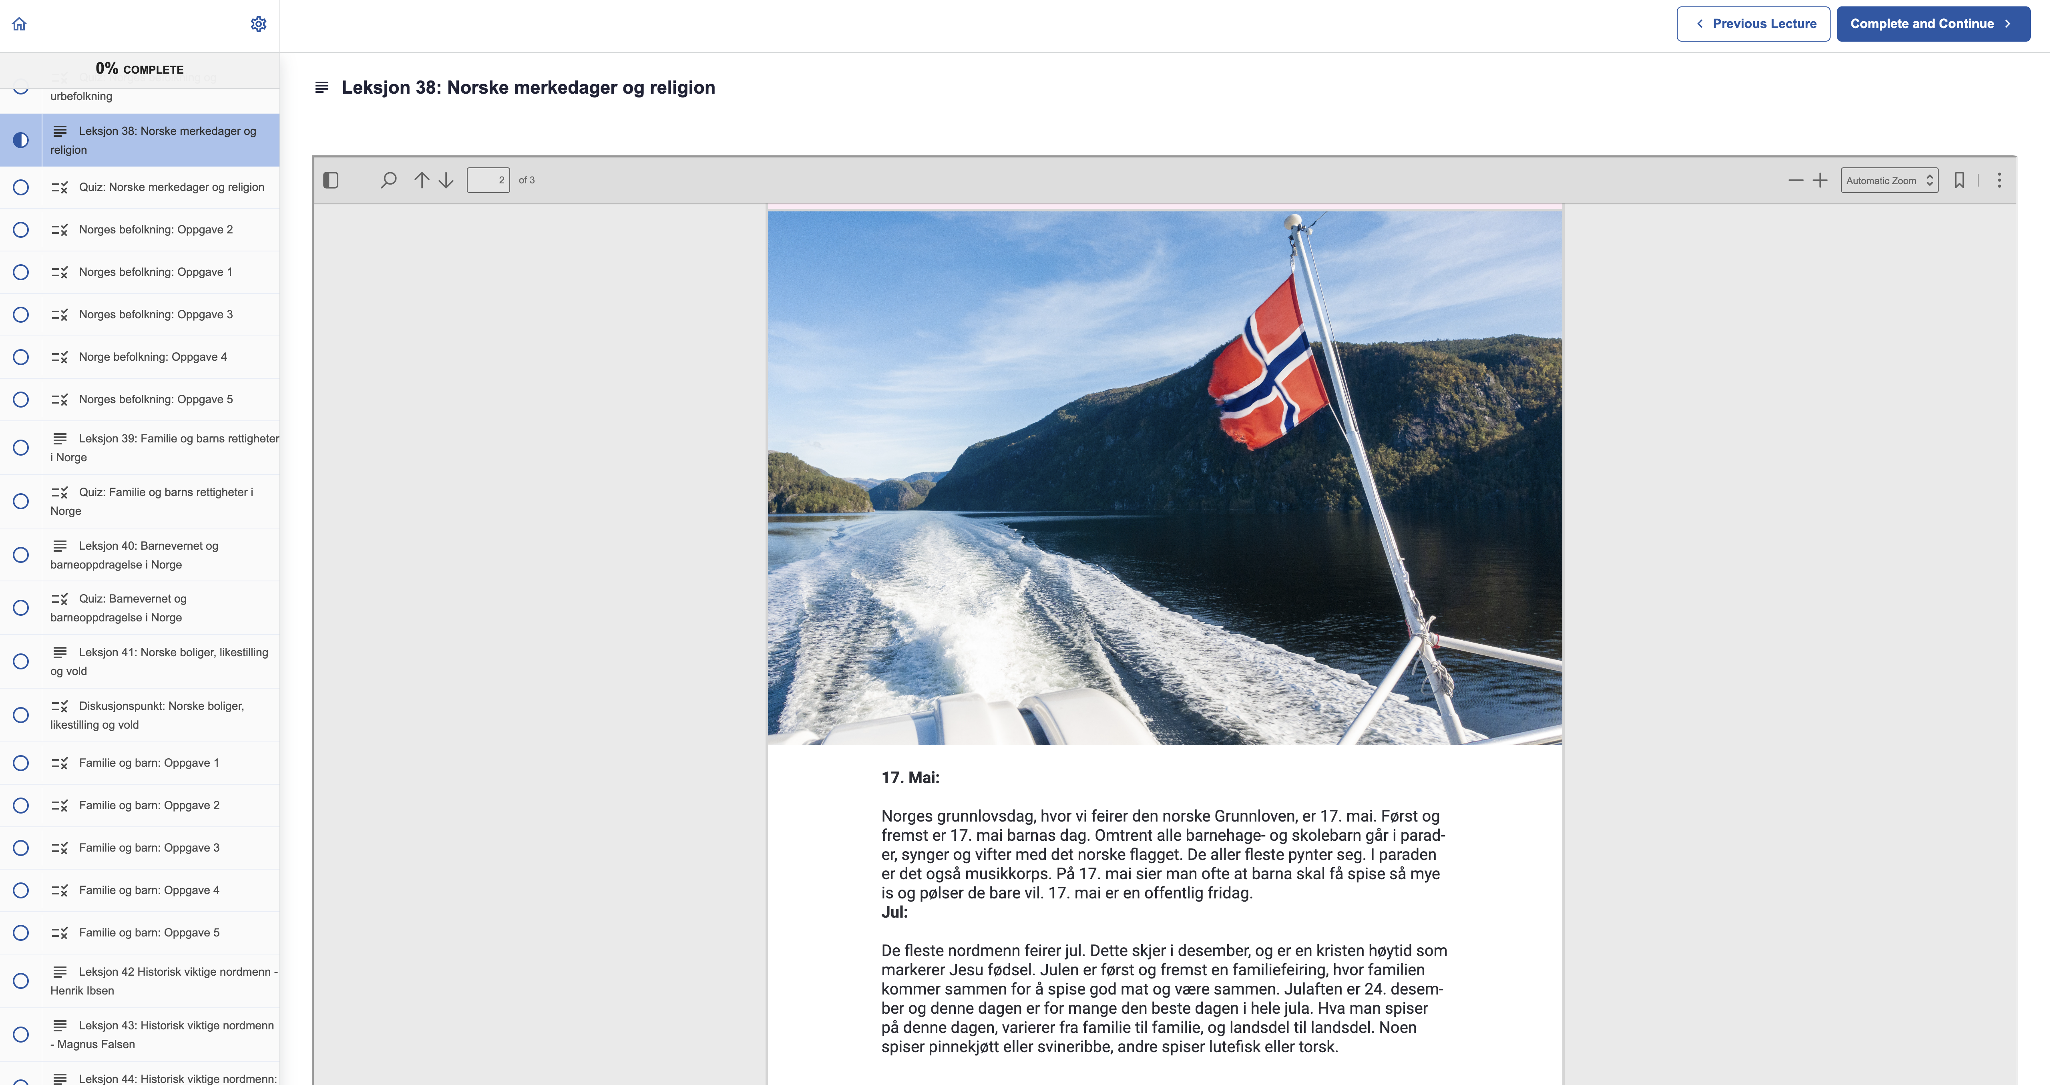This screenshot has height=1085, width=2050.
Task: Click text icon for Leksjon 42 Henrik Ibsen
Action: click(60, 972)
